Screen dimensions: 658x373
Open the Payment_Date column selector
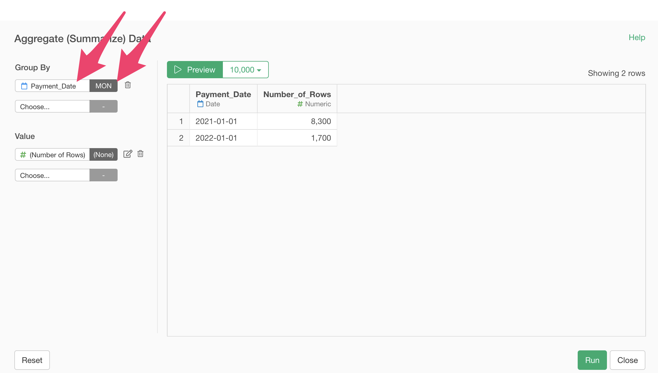[53, 86]
